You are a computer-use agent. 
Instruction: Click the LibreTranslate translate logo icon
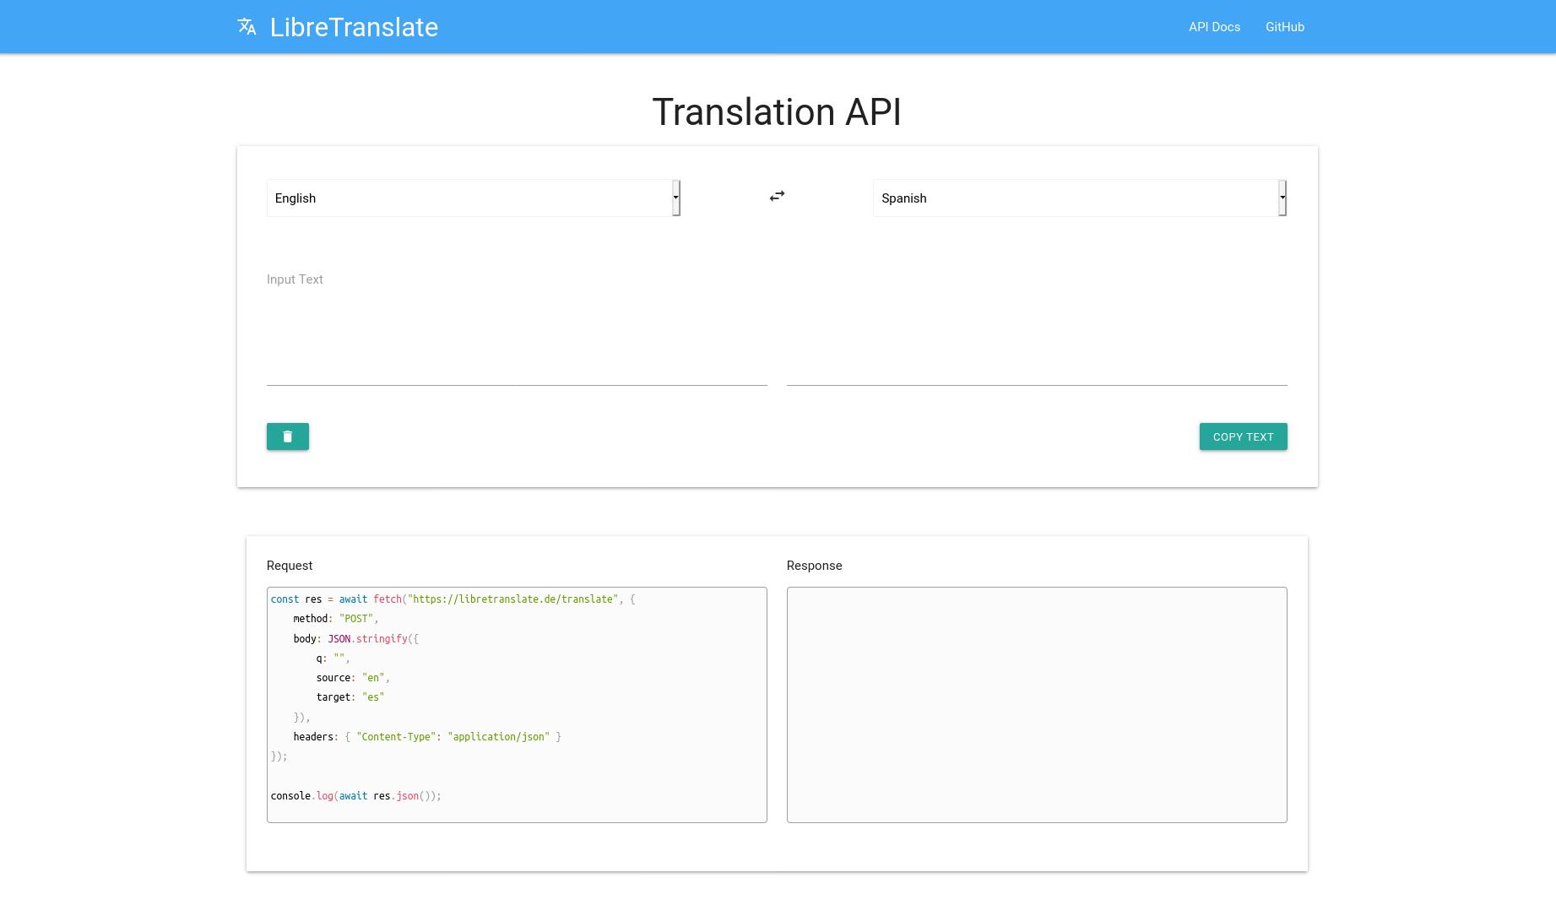point(247,27)
